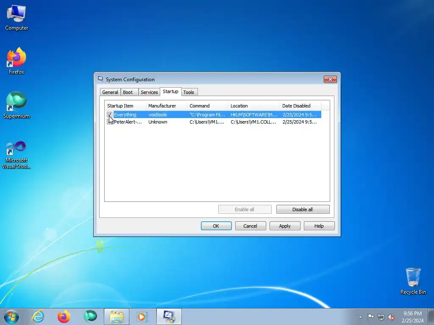This screenshot has height=325, width=434.
Task: Open the Action Center flag icon
Action: point(370,317)
